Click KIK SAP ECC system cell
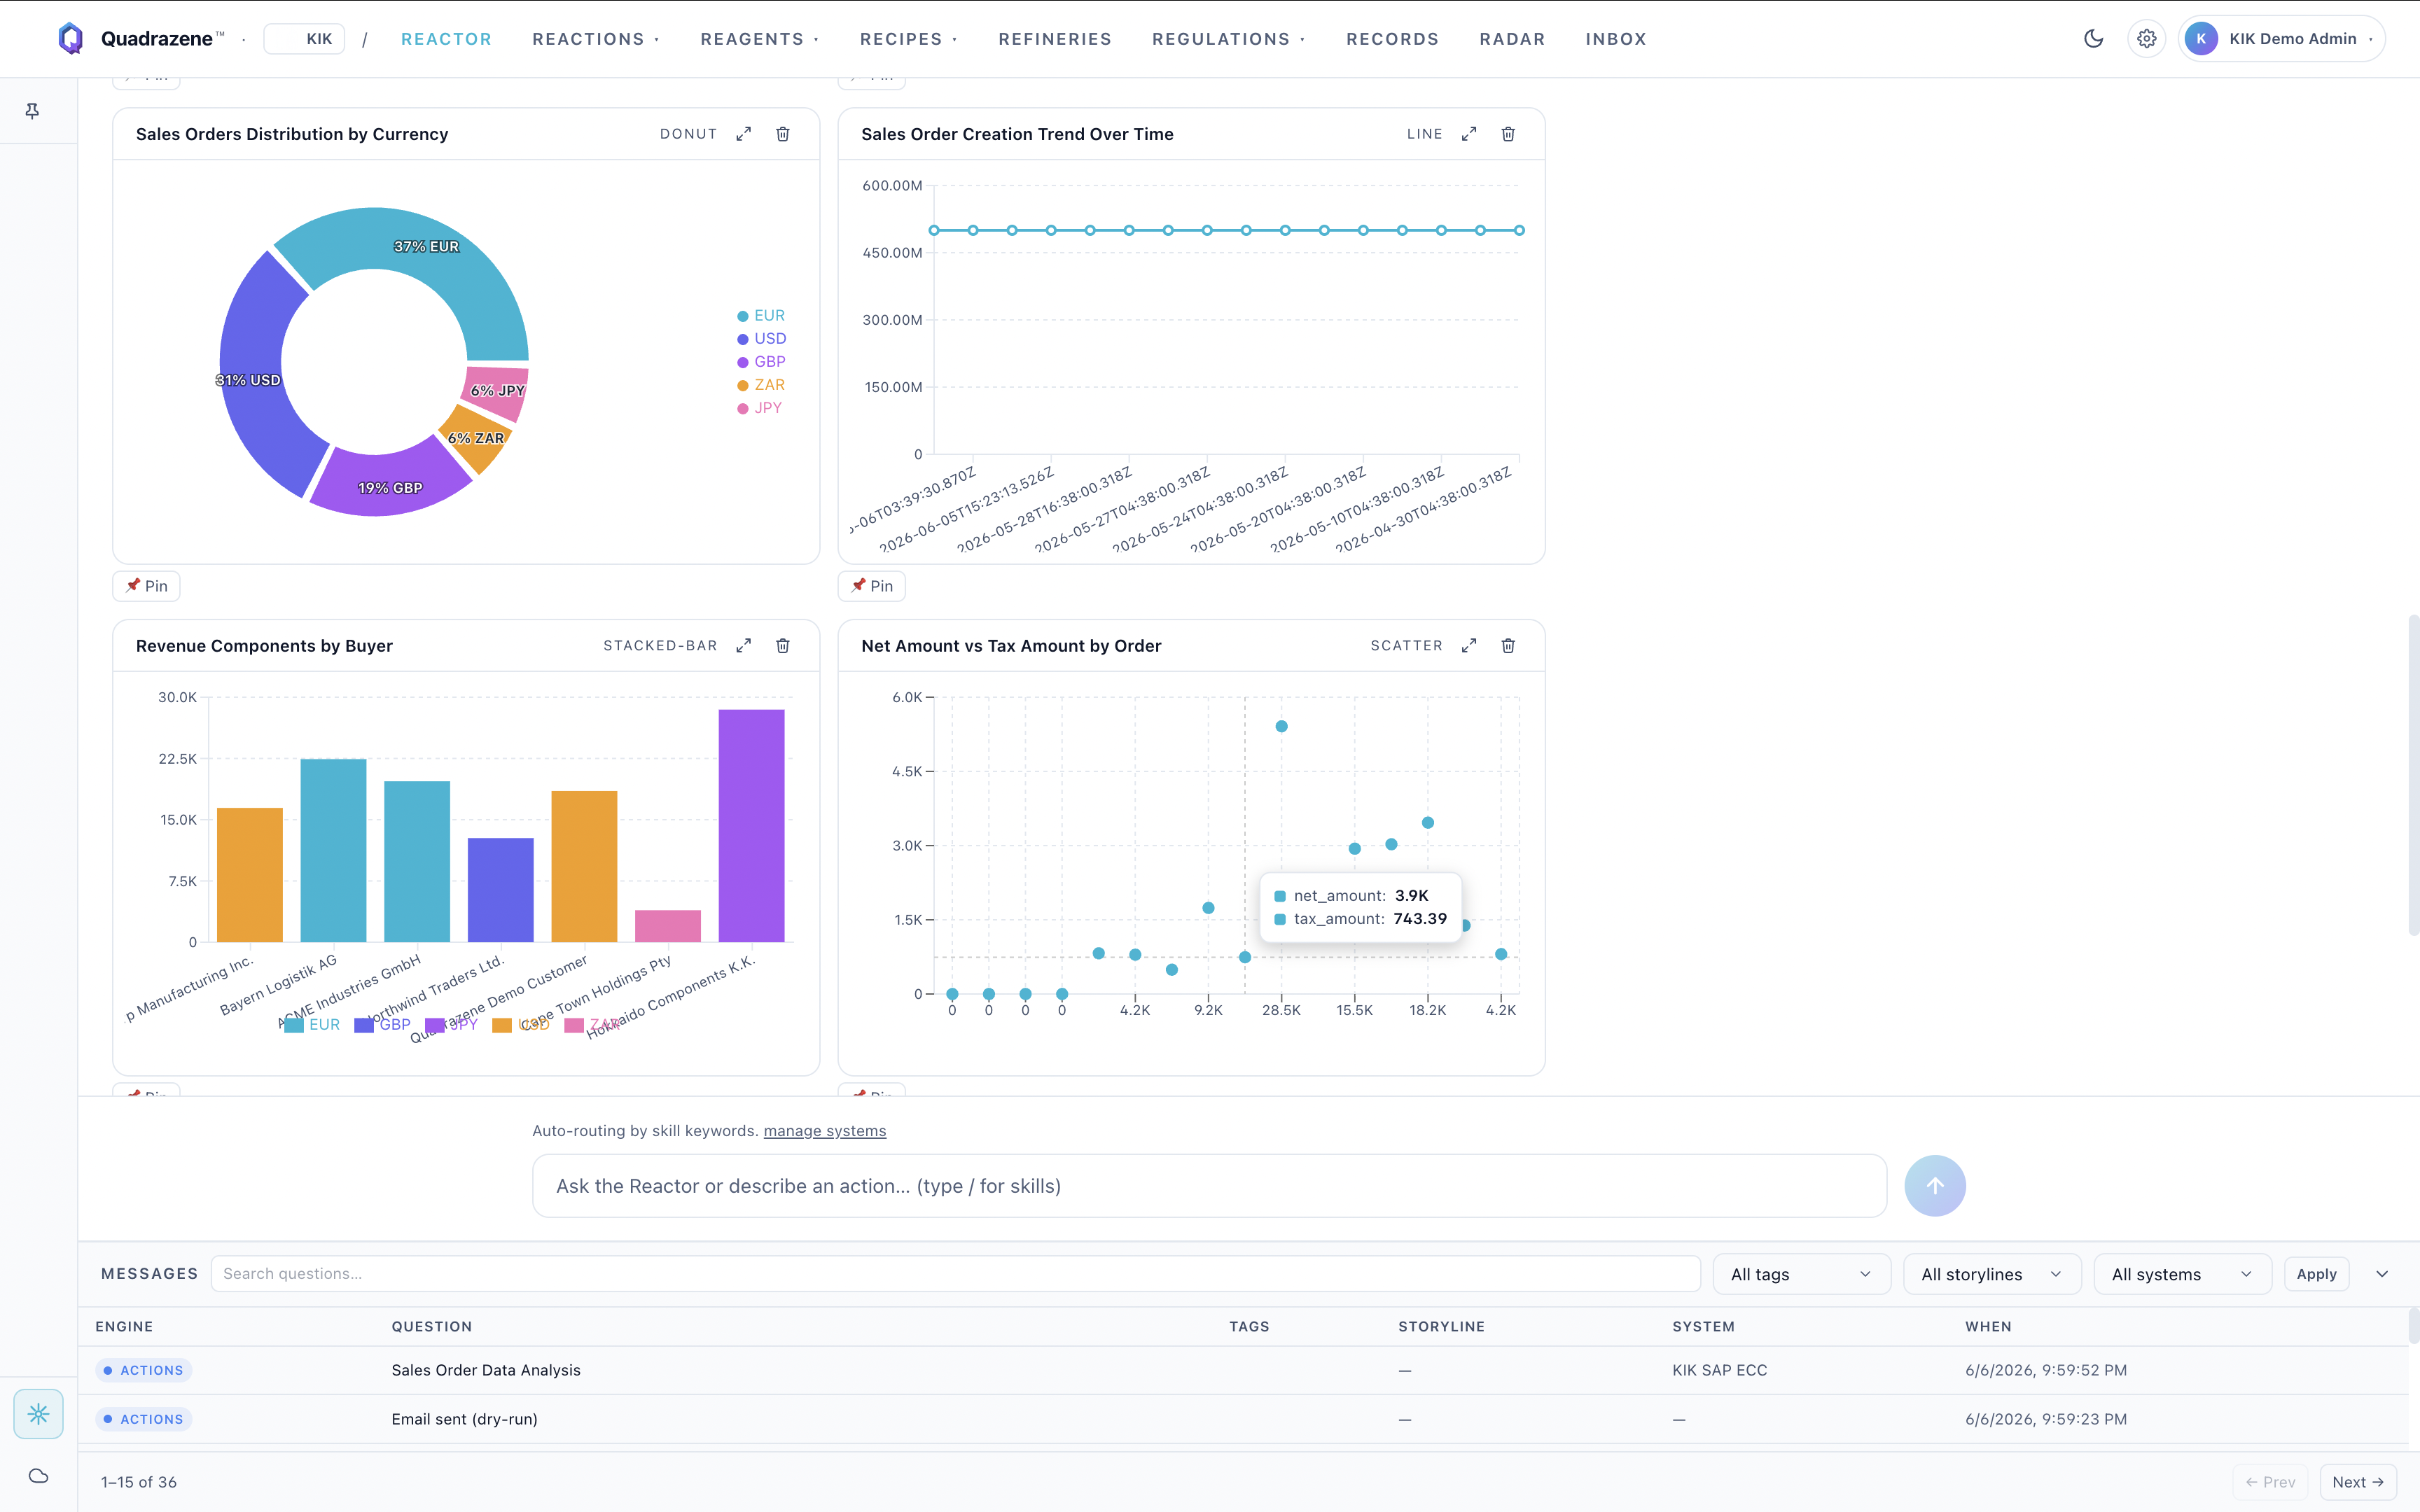The image size is (2420, 1512). point(1719,1370)
